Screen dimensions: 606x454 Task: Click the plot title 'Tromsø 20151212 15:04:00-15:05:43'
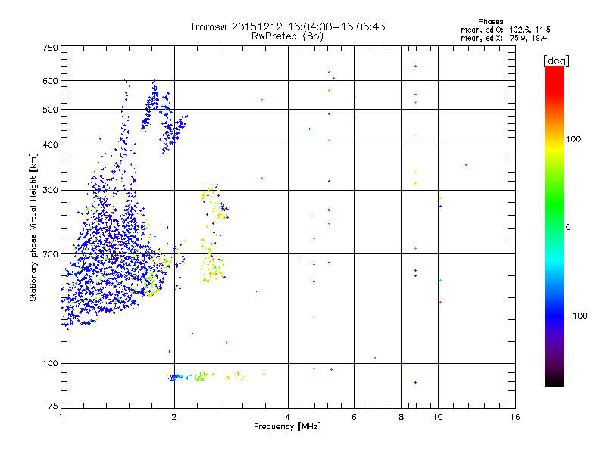(x=287, y=26)
